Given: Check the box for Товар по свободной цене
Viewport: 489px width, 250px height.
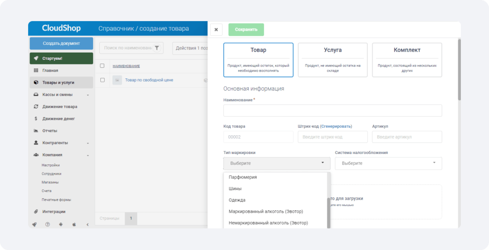Looking at the screenshot, I should click(102, 80).
